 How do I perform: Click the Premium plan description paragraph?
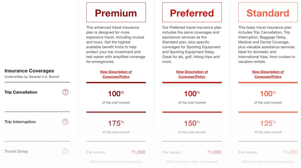point(116,45)
